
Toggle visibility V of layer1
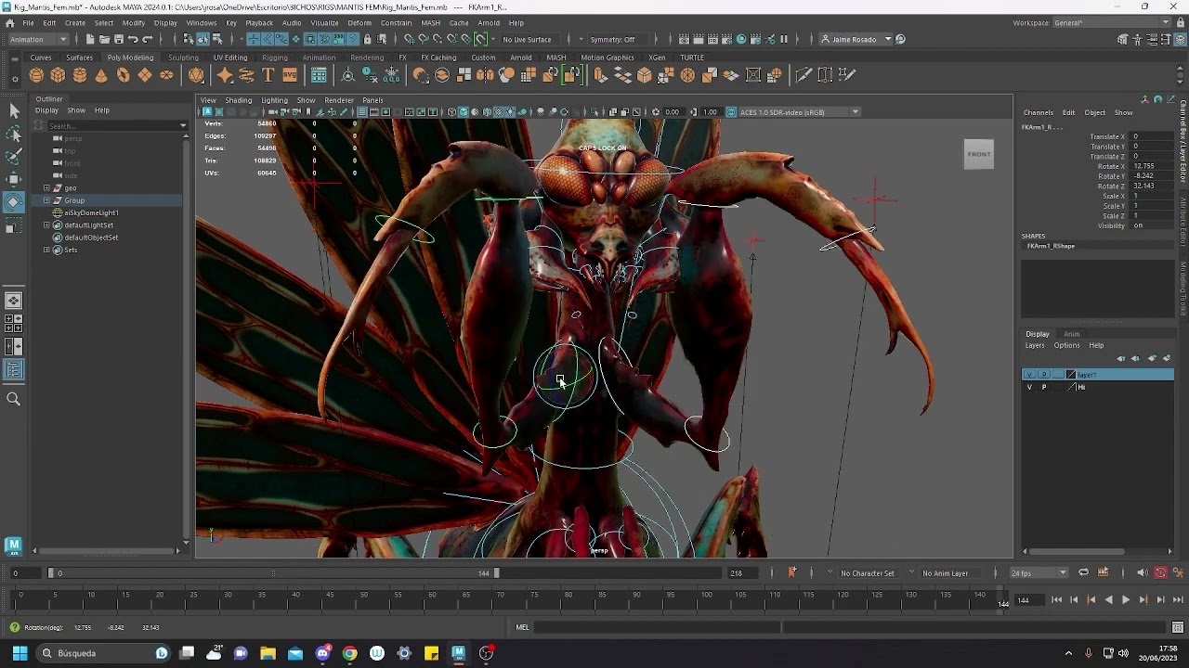(x=1029, y=375)
